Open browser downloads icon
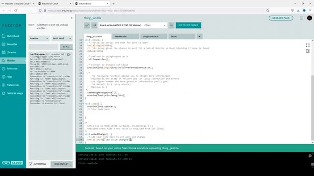The height and width of the screenshot is (176, 314). (298, 10)
